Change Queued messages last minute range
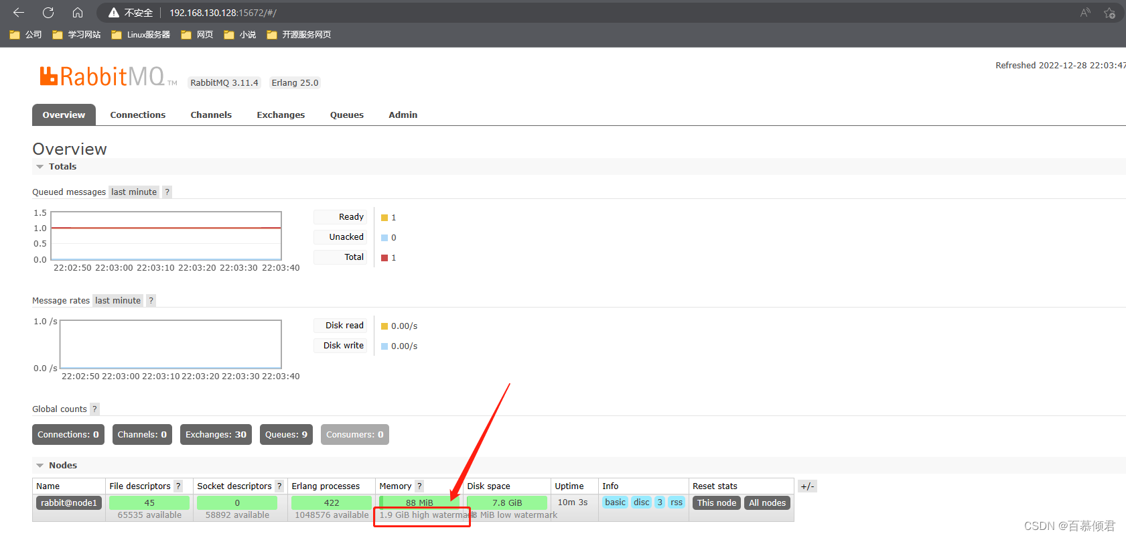This screenshot has height=538, width=1126. click(x=134, y=192)
